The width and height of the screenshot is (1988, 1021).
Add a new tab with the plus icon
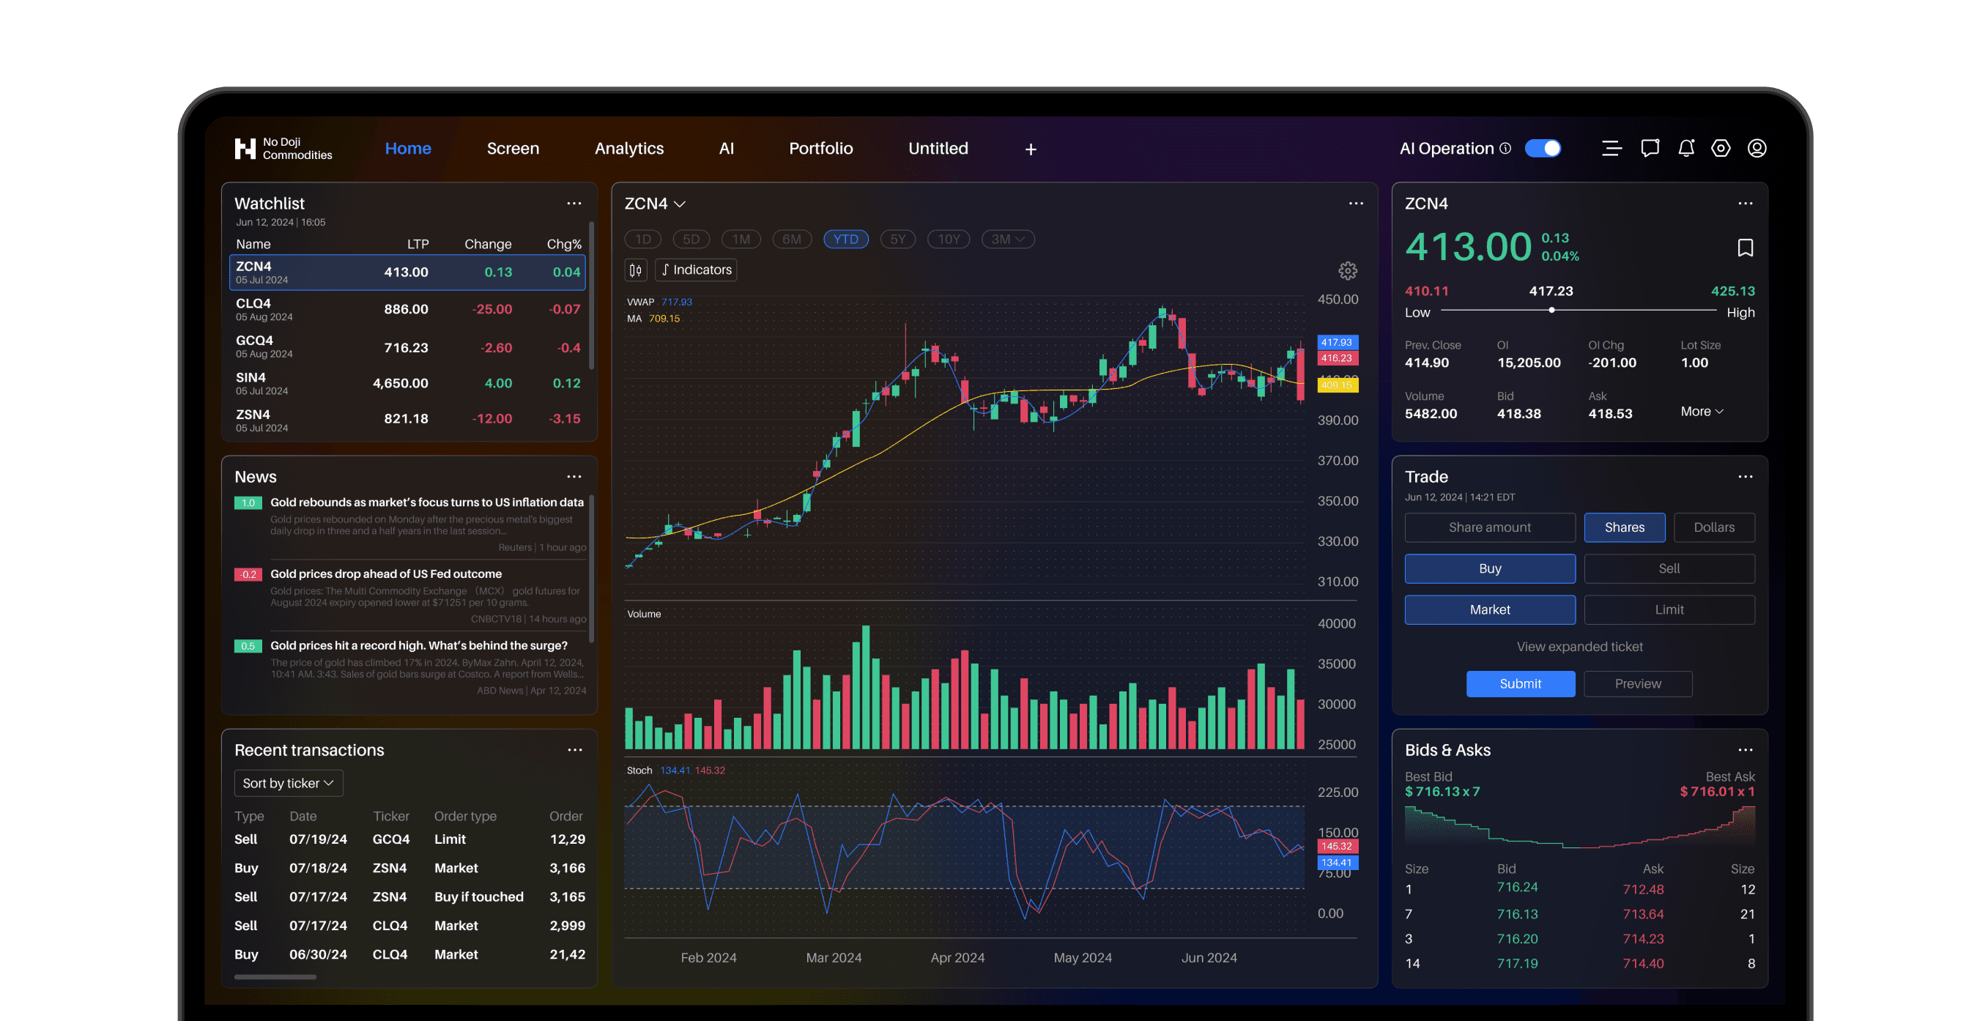click(1031, 149)
